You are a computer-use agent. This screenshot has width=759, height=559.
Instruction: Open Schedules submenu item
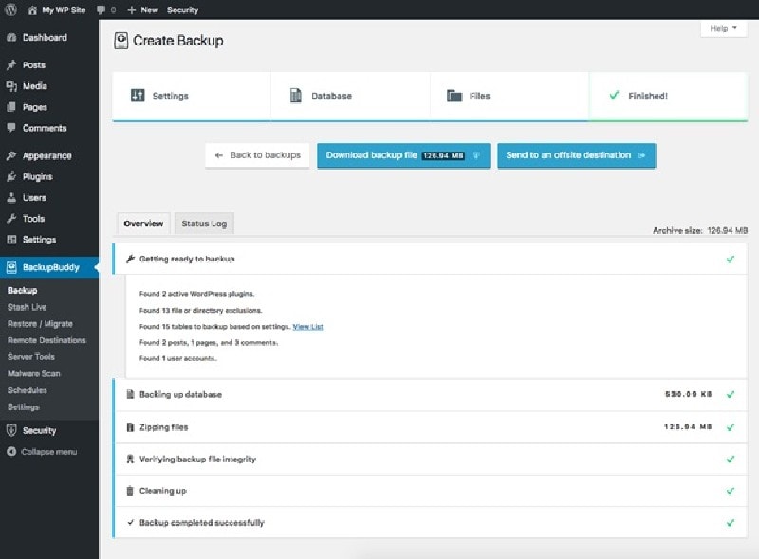tap(28, 390)
